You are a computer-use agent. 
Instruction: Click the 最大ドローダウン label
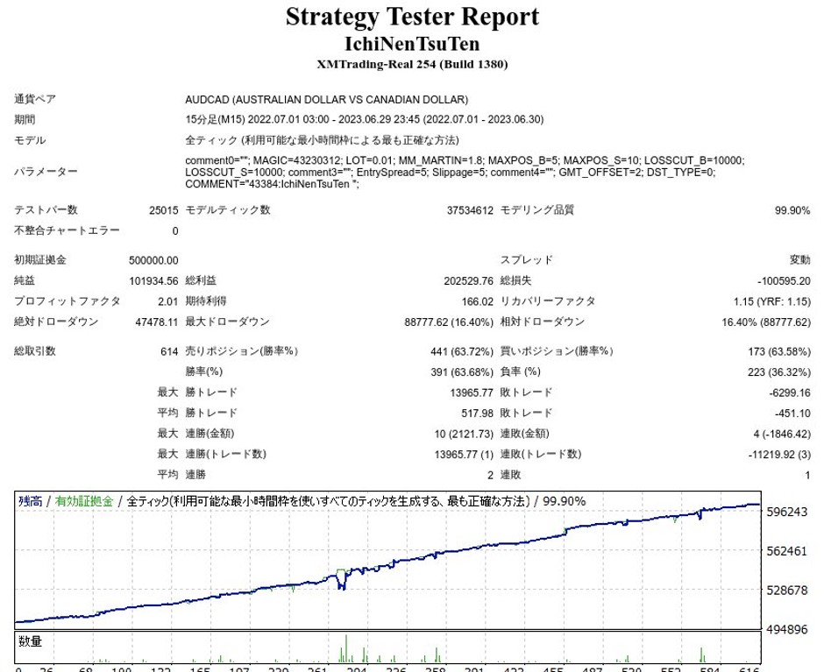pos(227,322)
